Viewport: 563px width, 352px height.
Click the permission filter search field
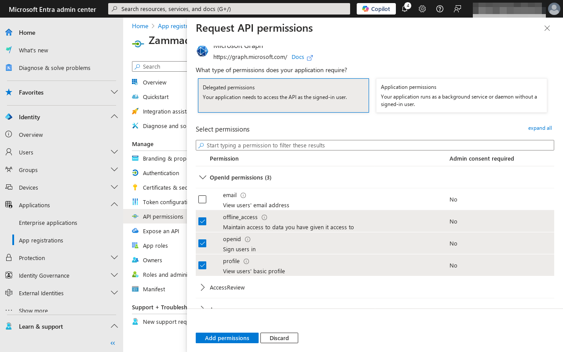375,145
